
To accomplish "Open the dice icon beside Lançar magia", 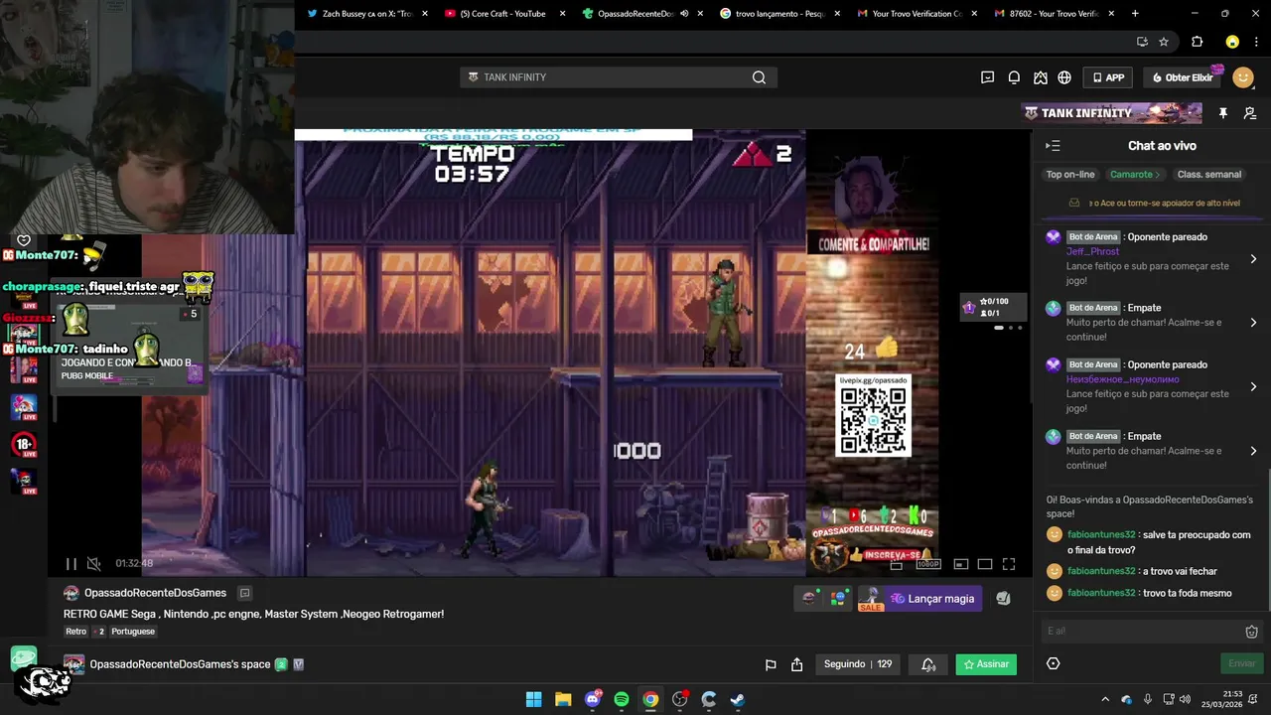I will 1003,599.
